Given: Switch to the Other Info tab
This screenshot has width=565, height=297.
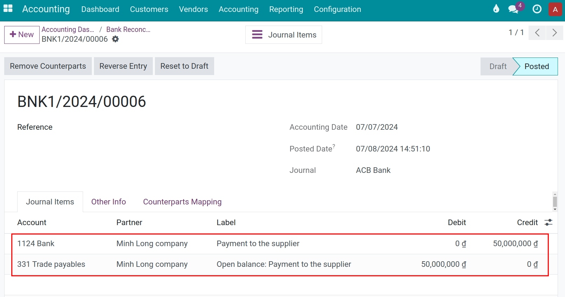Looking at the screenshot, I should [x=109, y=202].
